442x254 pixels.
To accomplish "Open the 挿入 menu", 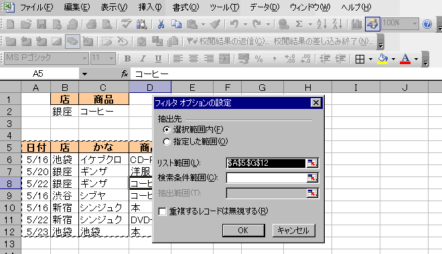I will coord(150,7).
